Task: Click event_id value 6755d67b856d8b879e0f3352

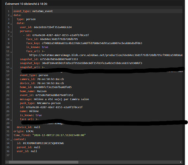Action: click(54, 95)
